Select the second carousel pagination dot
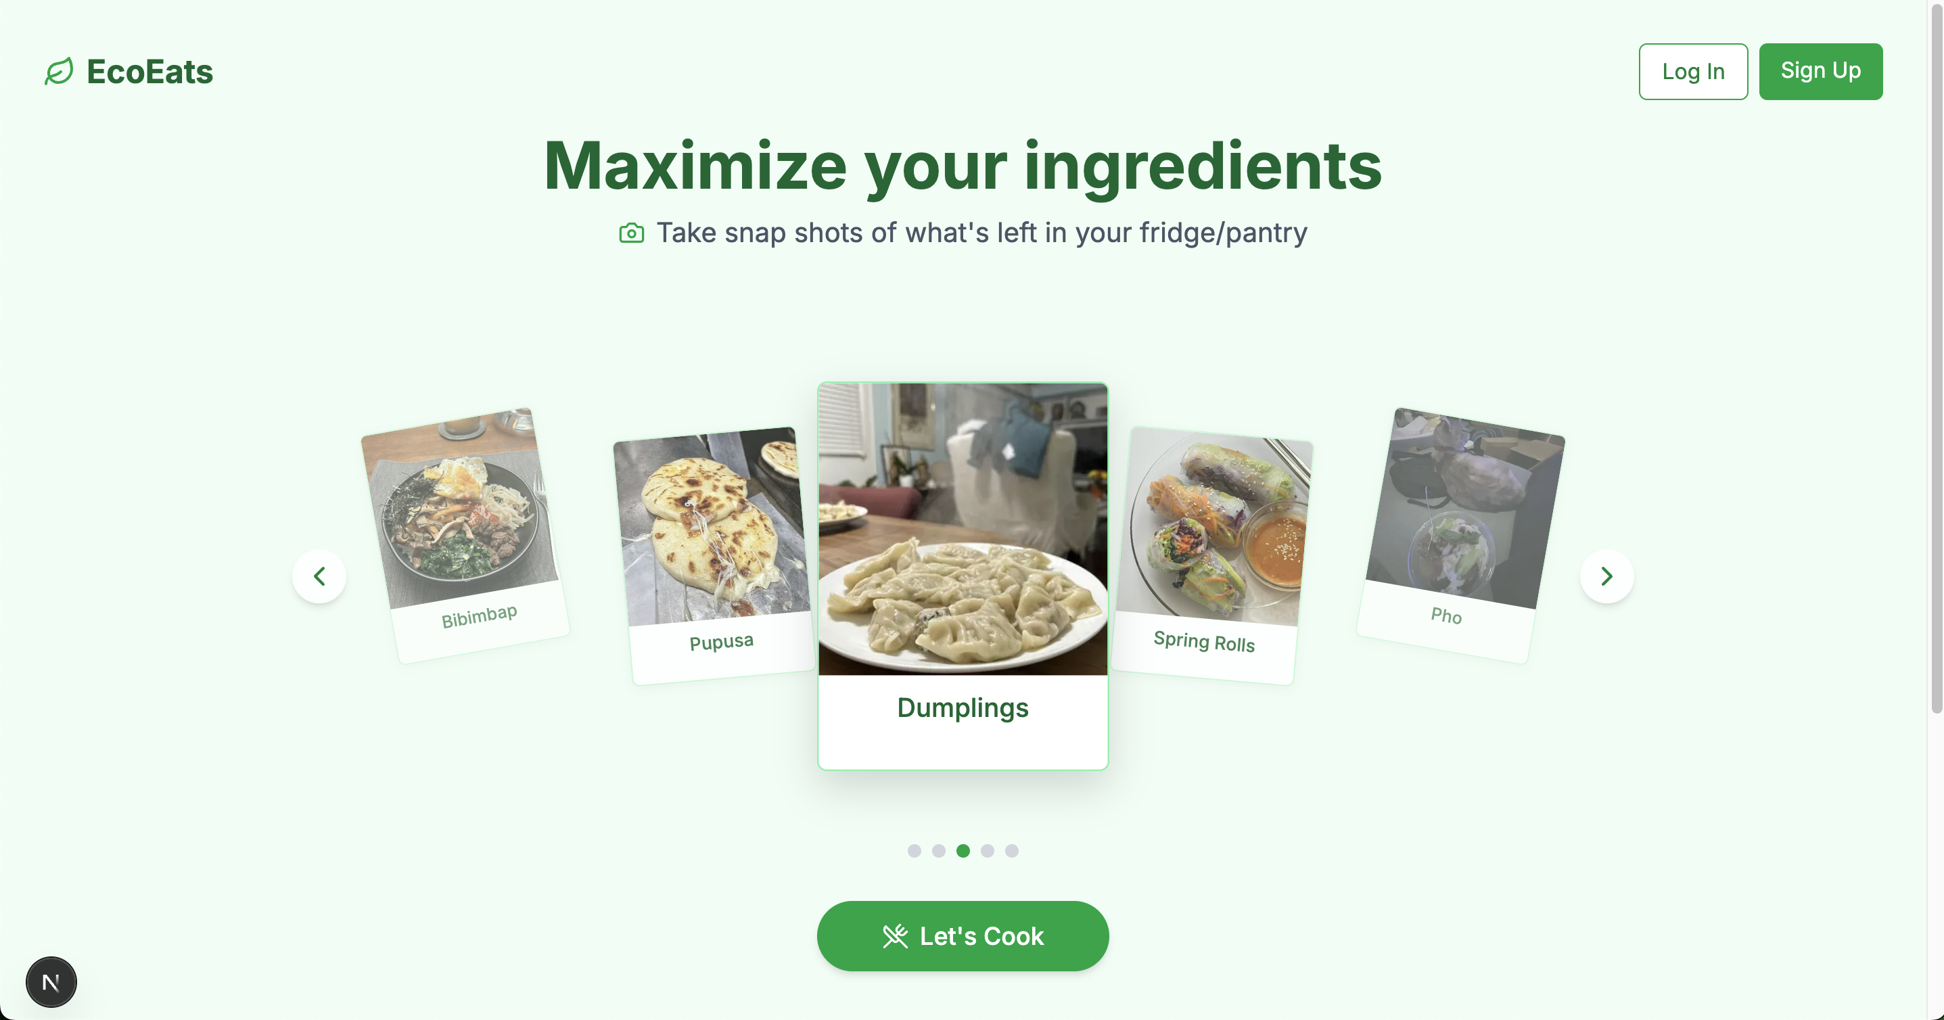 click(939, 851)
